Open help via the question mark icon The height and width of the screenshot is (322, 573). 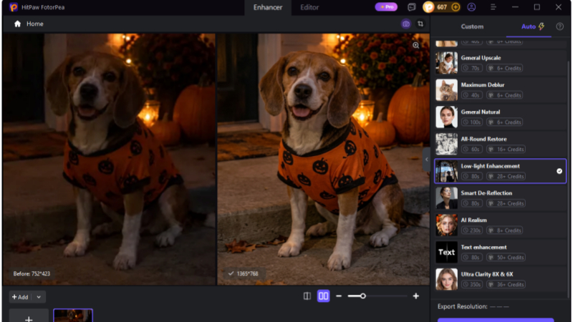click(559, 26)
